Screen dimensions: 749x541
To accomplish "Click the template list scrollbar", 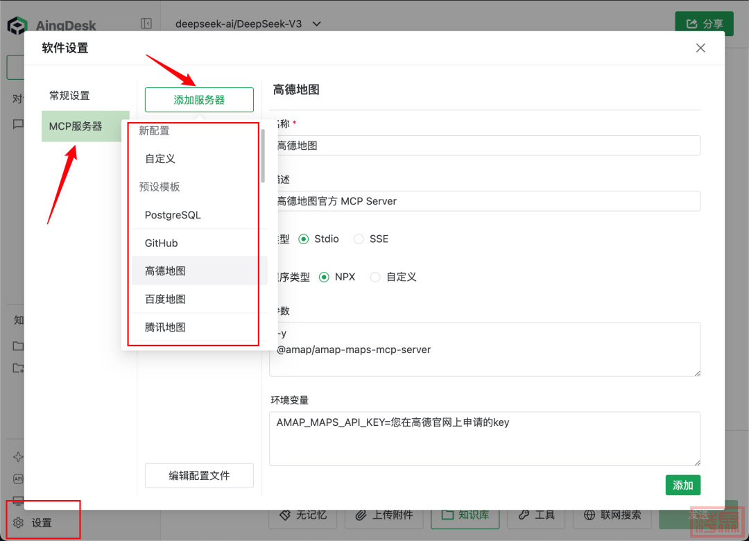I will pyautogui.click(x=263, y=156).
